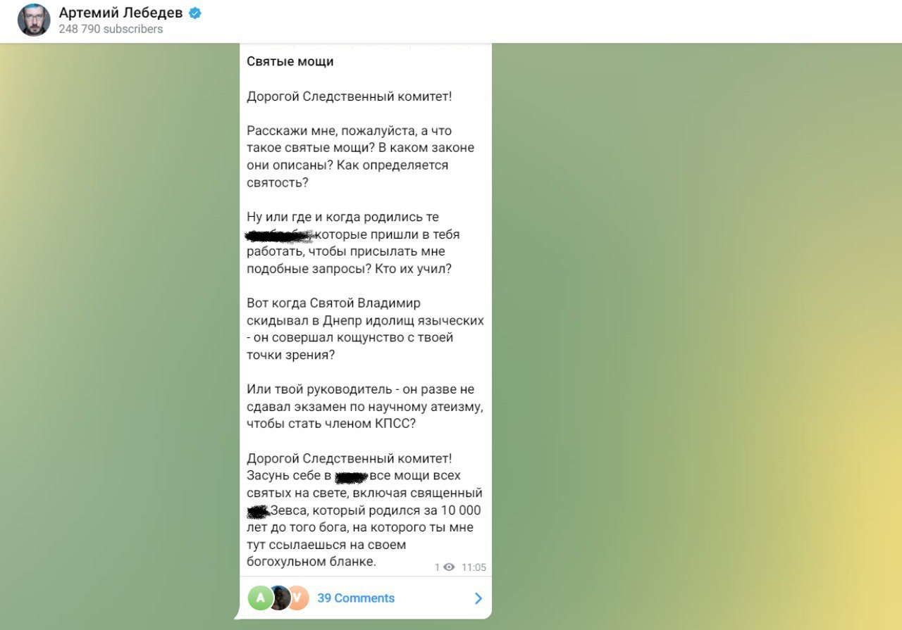Click the Расскажи мне, пожалуйста paragraph

[360, 157]
